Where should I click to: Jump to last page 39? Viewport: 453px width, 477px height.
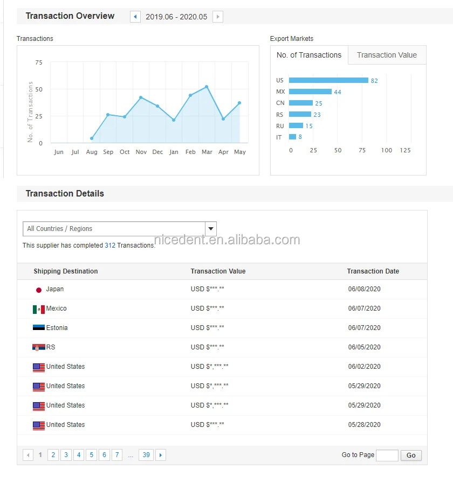pyautogui.click(x=146, y=455)
